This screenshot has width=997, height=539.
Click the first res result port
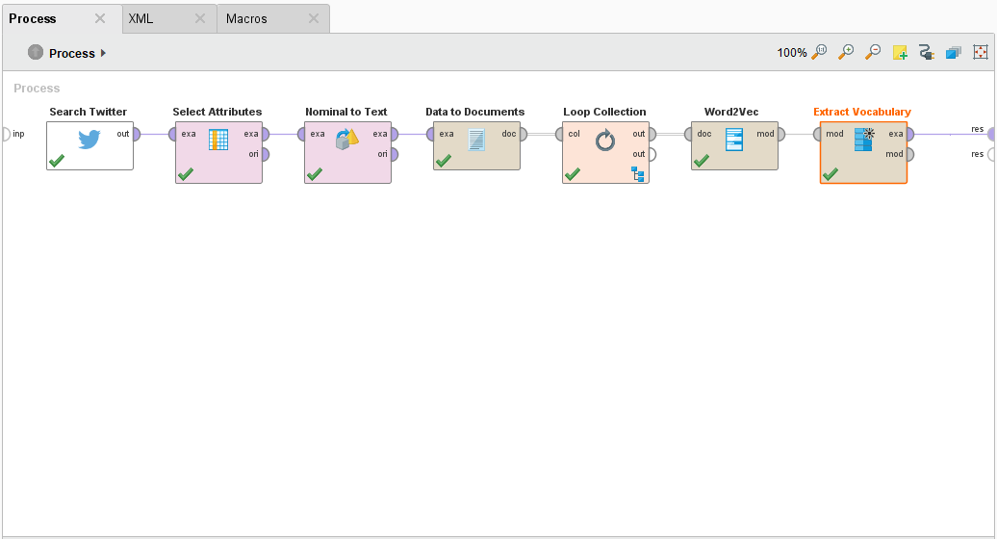tap(992, 134)
